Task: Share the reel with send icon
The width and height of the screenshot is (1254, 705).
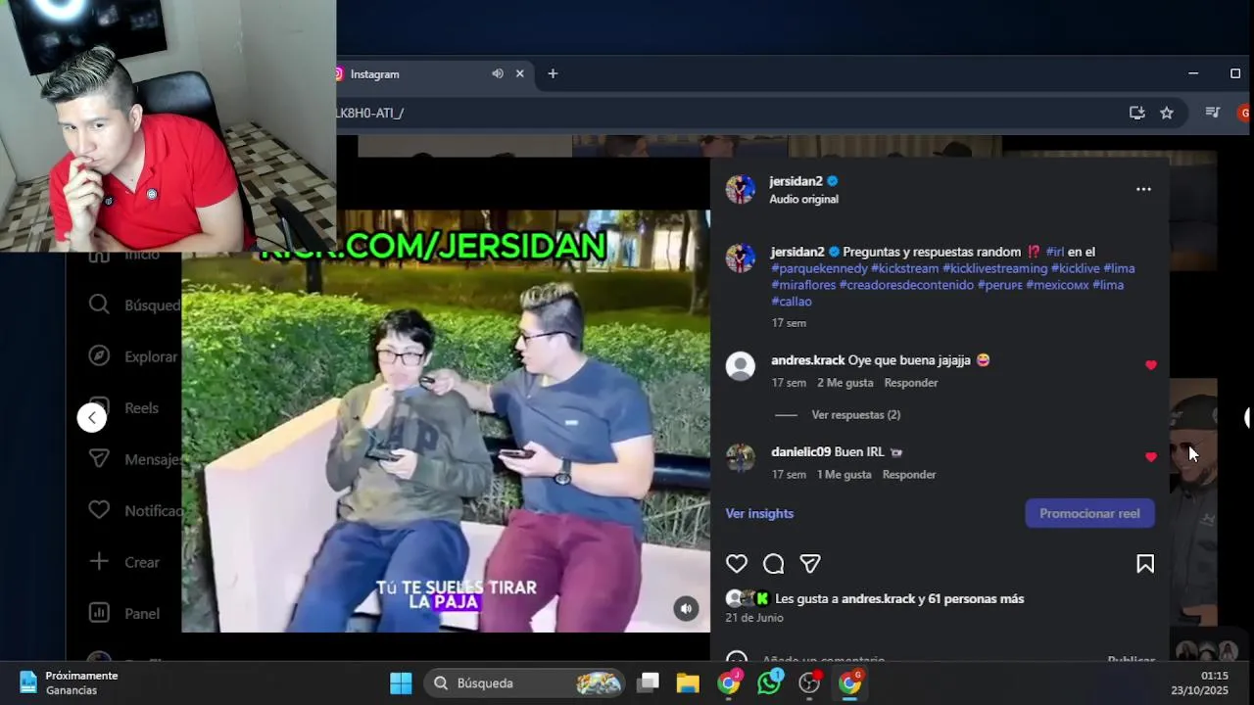Action: [x=810, y=564]
